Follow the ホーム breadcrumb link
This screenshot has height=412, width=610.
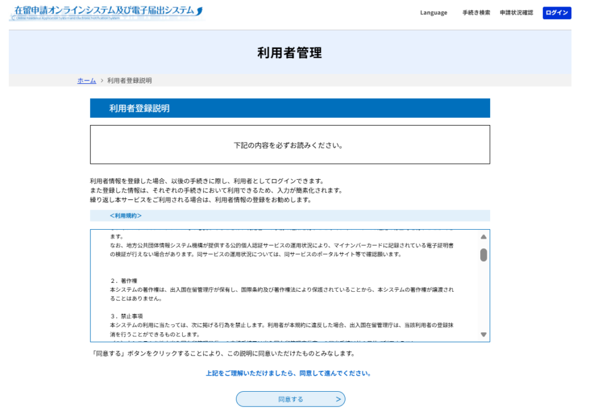(x=86, y=80)
